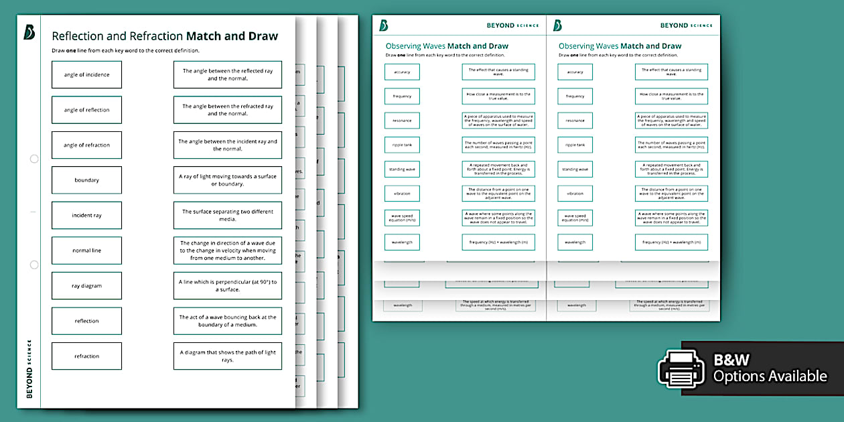Screen dimensions: 844x422
Task: Click the "resonance" term on the middle worksheet
Action: [x=402, y=121]
